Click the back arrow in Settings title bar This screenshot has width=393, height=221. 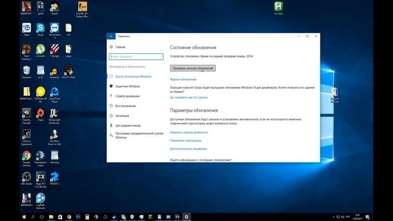111,36
